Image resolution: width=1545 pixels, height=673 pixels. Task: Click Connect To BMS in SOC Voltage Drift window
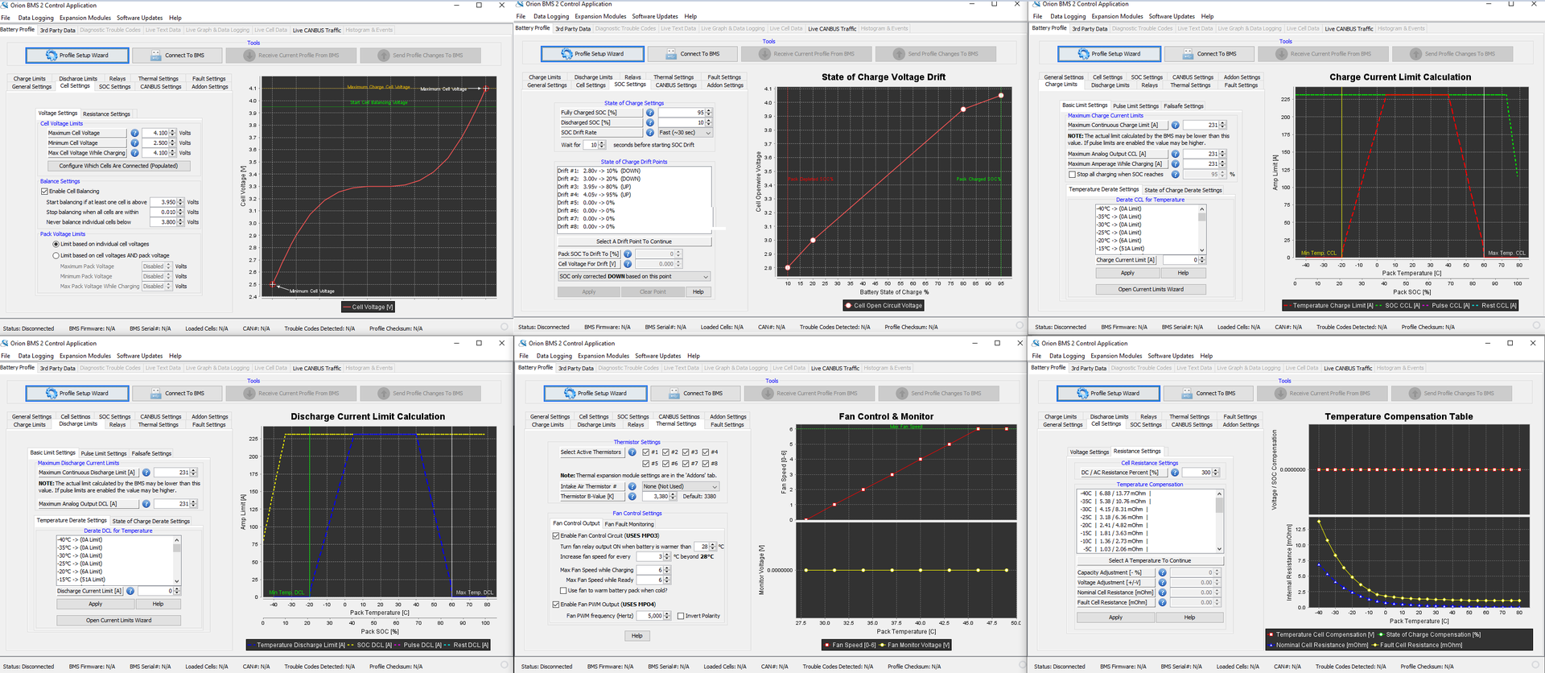[693, 54]
